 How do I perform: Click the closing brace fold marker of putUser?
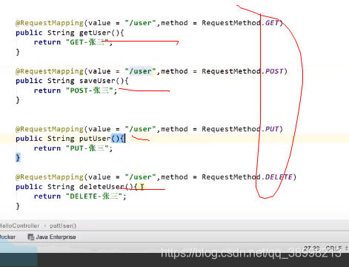pos(18,157)
